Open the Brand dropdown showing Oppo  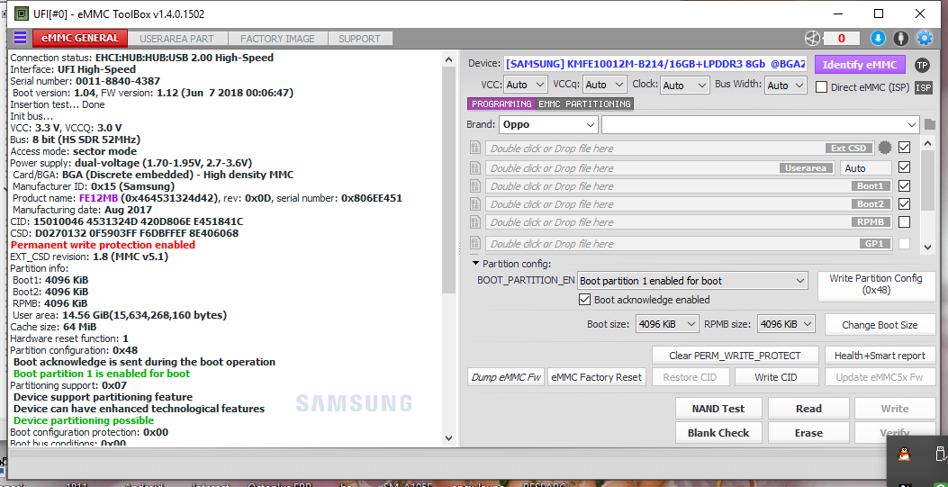[x=548, y=124]
